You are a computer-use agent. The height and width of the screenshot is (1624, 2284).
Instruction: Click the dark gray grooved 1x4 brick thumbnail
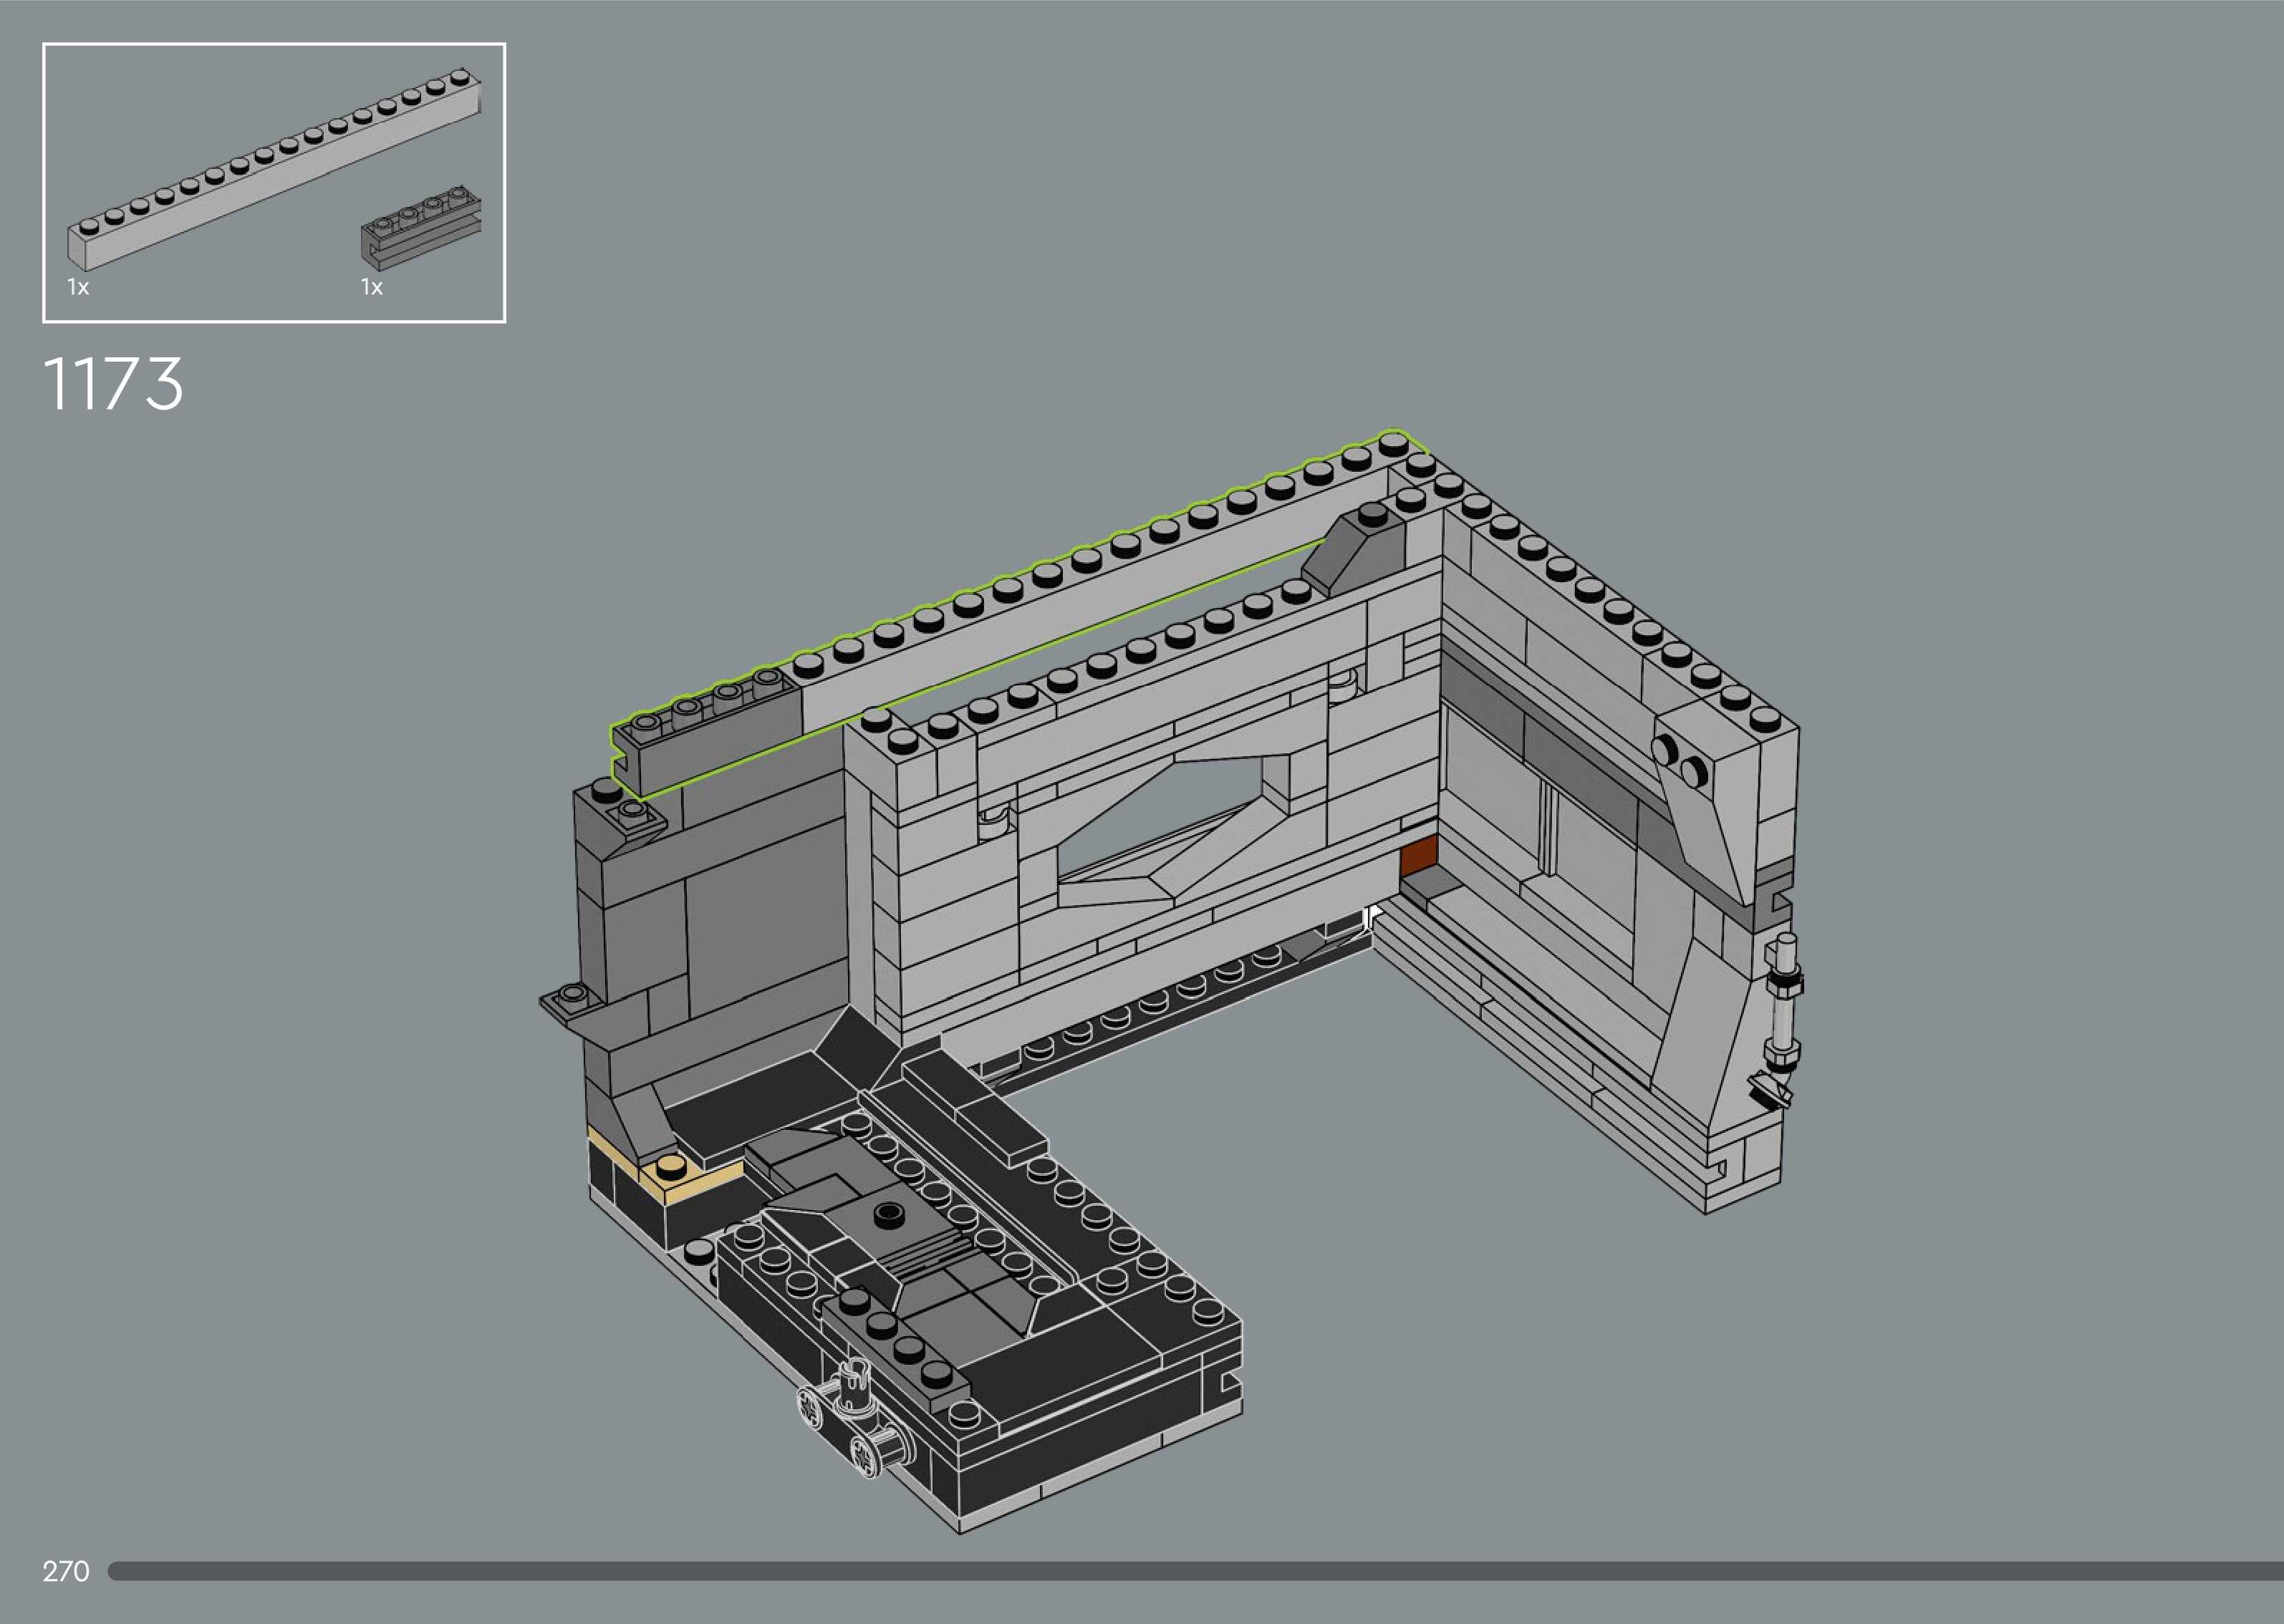pos(420,230)
